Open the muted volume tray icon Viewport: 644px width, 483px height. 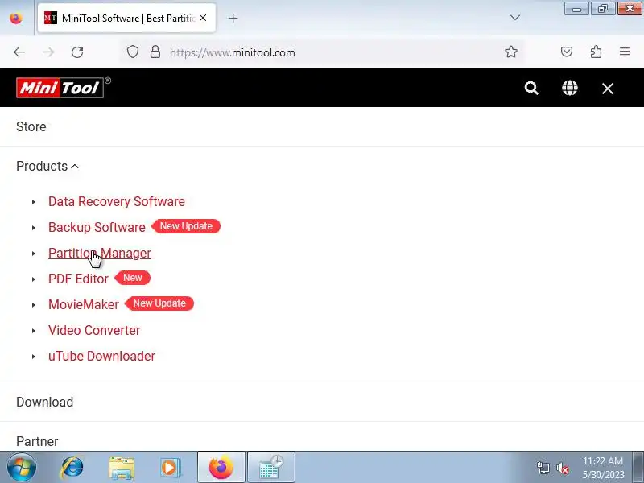(562, 468)
